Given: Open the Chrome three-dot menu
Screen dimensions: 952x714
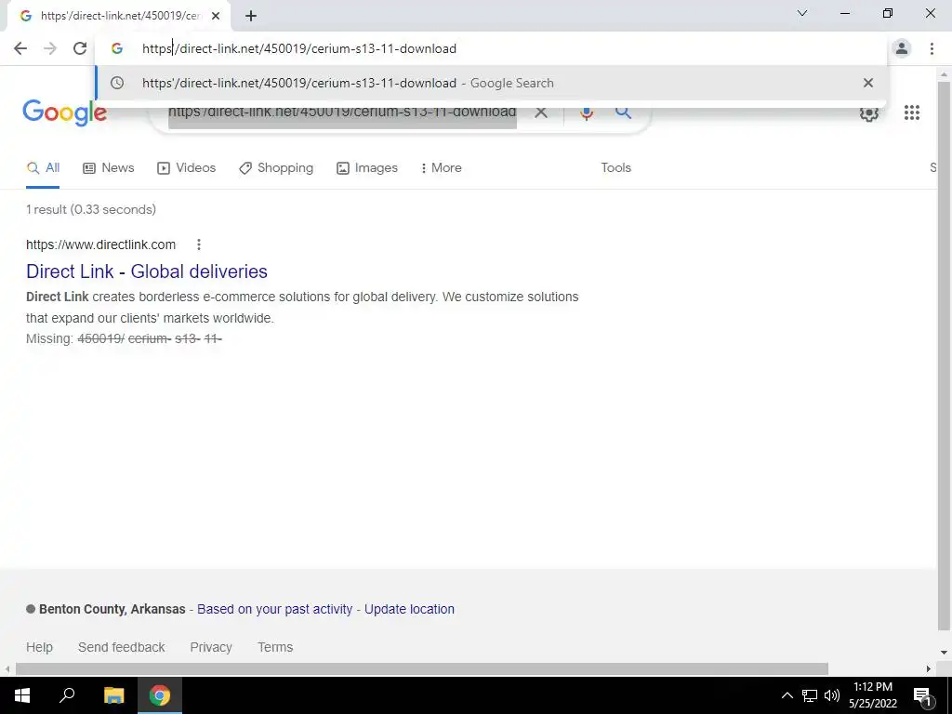Looking at the screenshot, I should click(932, 48).
